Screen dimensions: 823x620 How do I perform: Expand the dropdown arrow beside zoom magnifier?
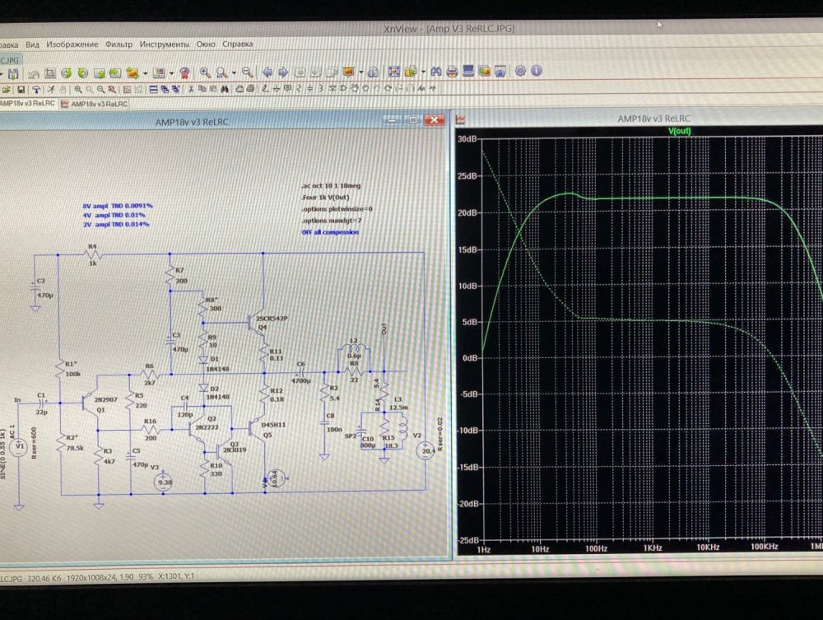tap(235, 72)
